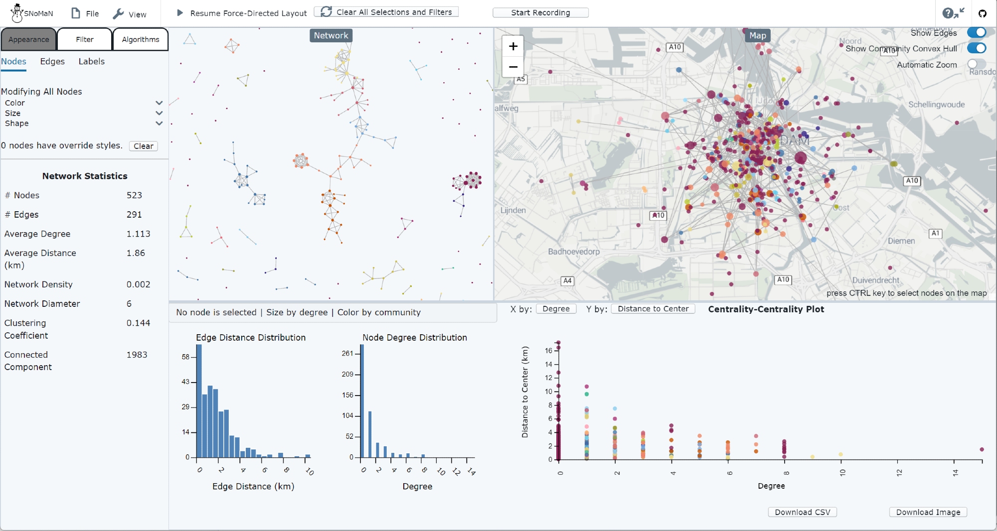Open the GitHub repository icon
Screen dimensions: 997x531
(983, 13)
